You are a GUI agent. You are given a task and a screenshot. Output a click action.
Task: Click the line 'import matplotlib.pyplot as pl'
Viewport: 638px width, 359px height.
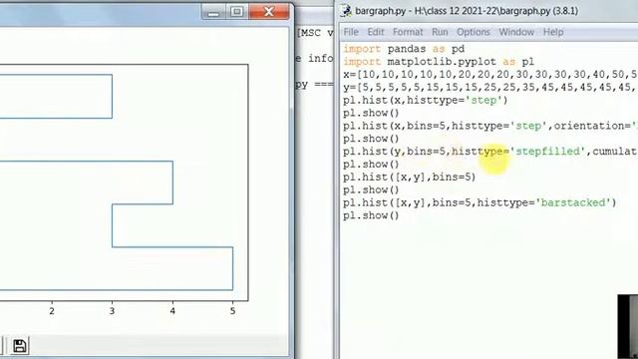(439, 62)
